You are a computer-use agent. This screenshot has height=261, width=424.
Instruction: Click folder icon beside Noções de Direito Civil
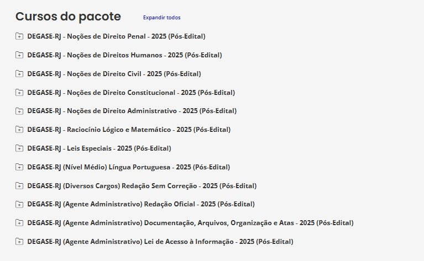19,74
